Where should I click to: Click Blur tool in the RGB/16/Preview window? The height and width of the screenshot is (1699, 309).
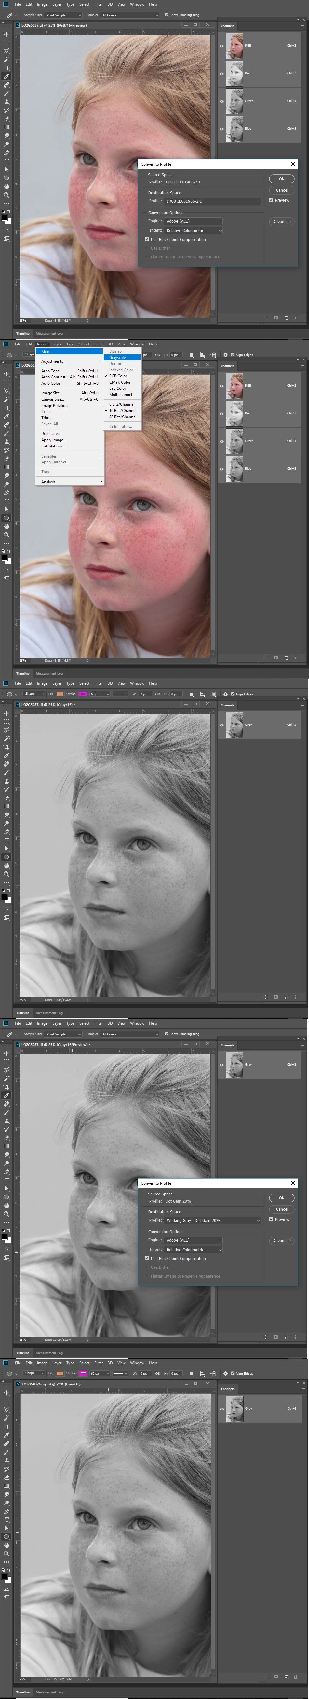(x=7, y=136)
